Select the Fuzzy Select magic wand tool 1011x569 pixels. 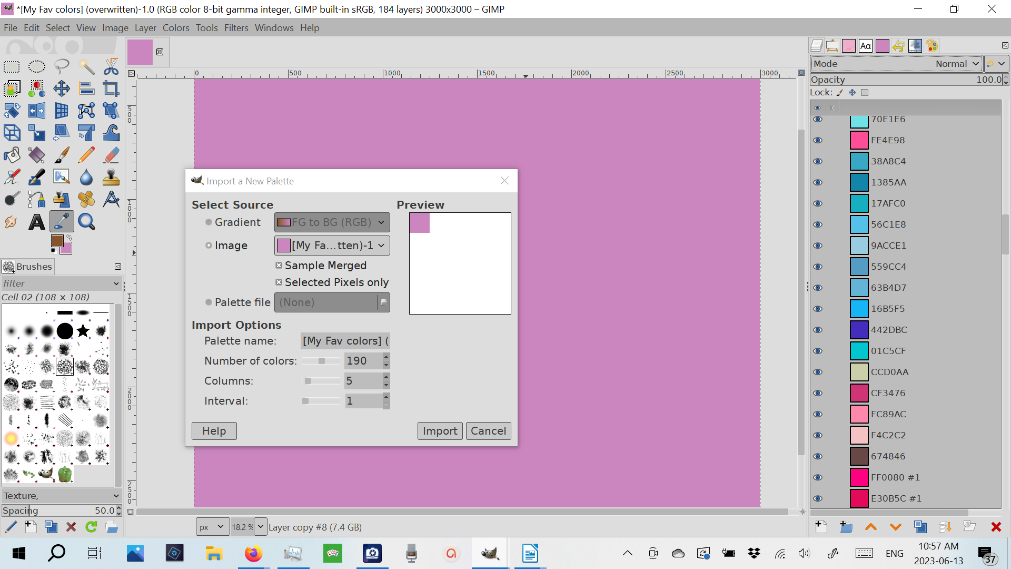pyautogui.click(x=86, y=67)
